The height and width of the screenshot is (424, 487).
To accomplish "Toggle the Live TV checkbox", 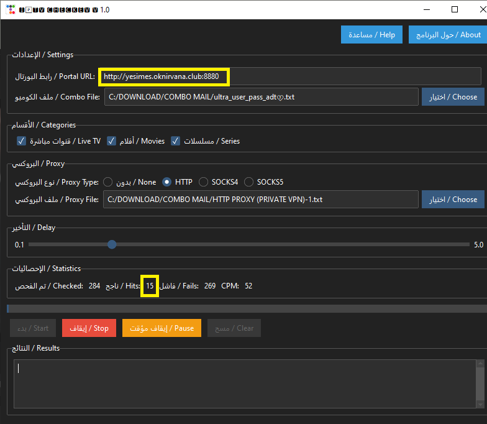I will tap(21, 141).
